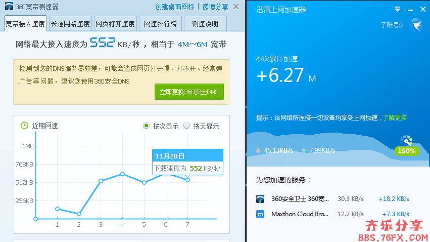The height and width of the screenshot is (242, 430).
Task: Switch to the 网速排行榜 tab
Action: click(160, 24)
